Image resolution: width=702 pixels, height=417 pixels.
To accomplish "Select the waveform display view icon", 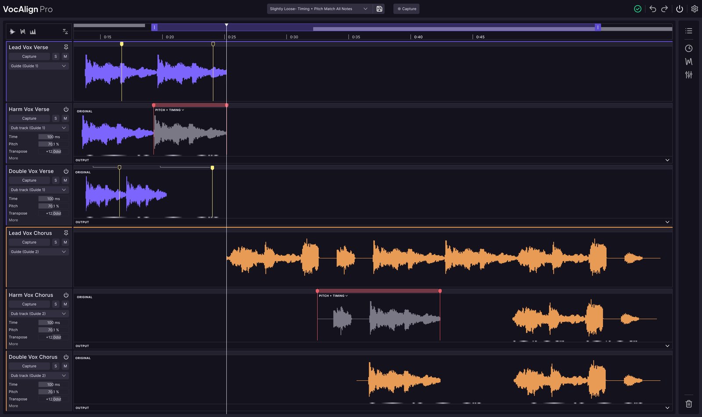I will [x=12, y=32].
